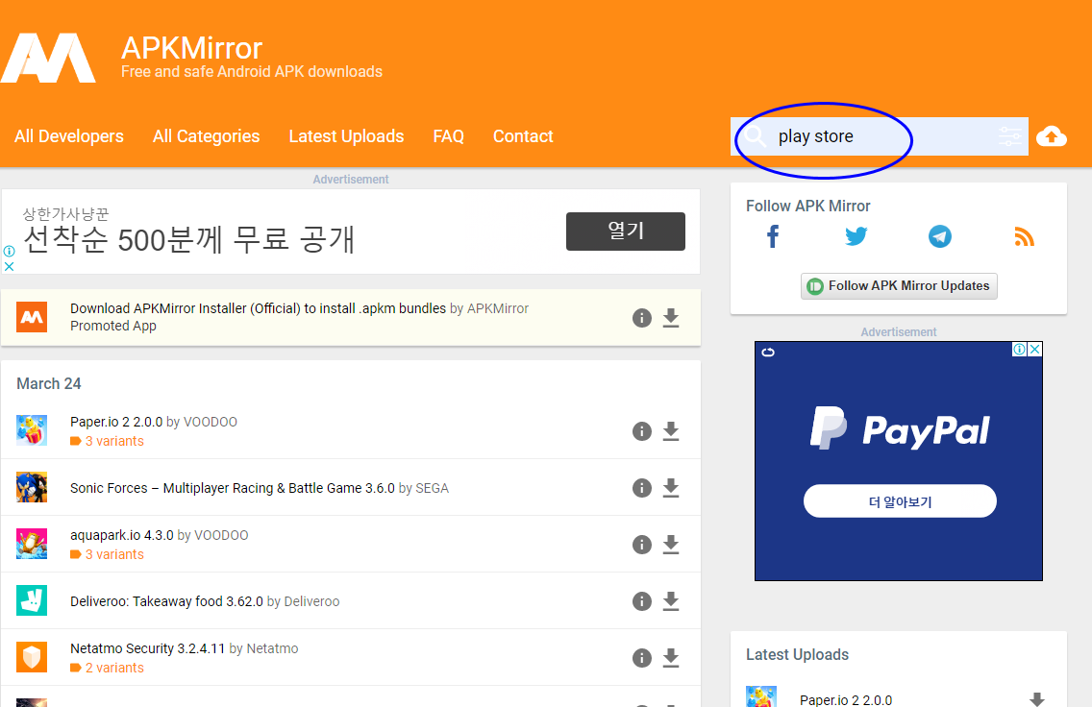This screenshot has height=707, width=1092.
Task: Open the All Developers menu
Action: [x=69, y=136]
